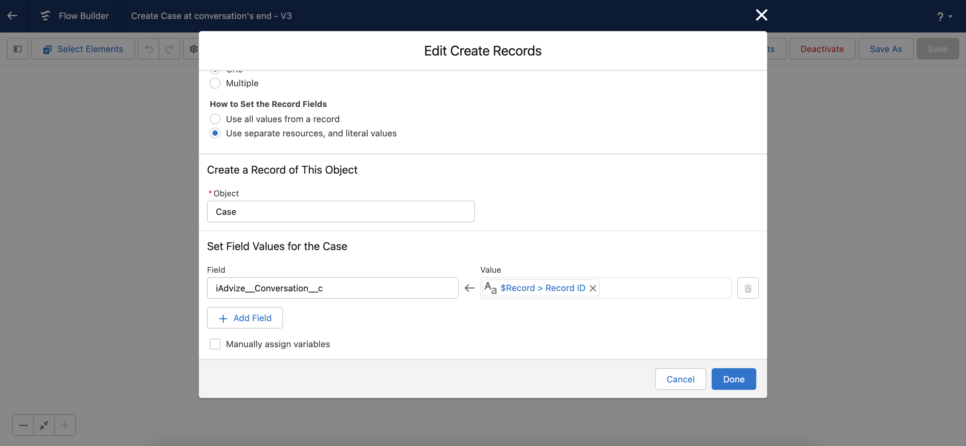Toggle the toolbox sidebar panel icon
The width and height of the screenshot is (966, 446).
click(x=18, y=49)
